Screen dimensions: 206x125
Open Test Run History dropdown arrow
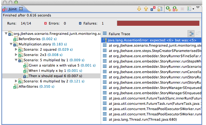pyautogui.click(x=193, y=9)
